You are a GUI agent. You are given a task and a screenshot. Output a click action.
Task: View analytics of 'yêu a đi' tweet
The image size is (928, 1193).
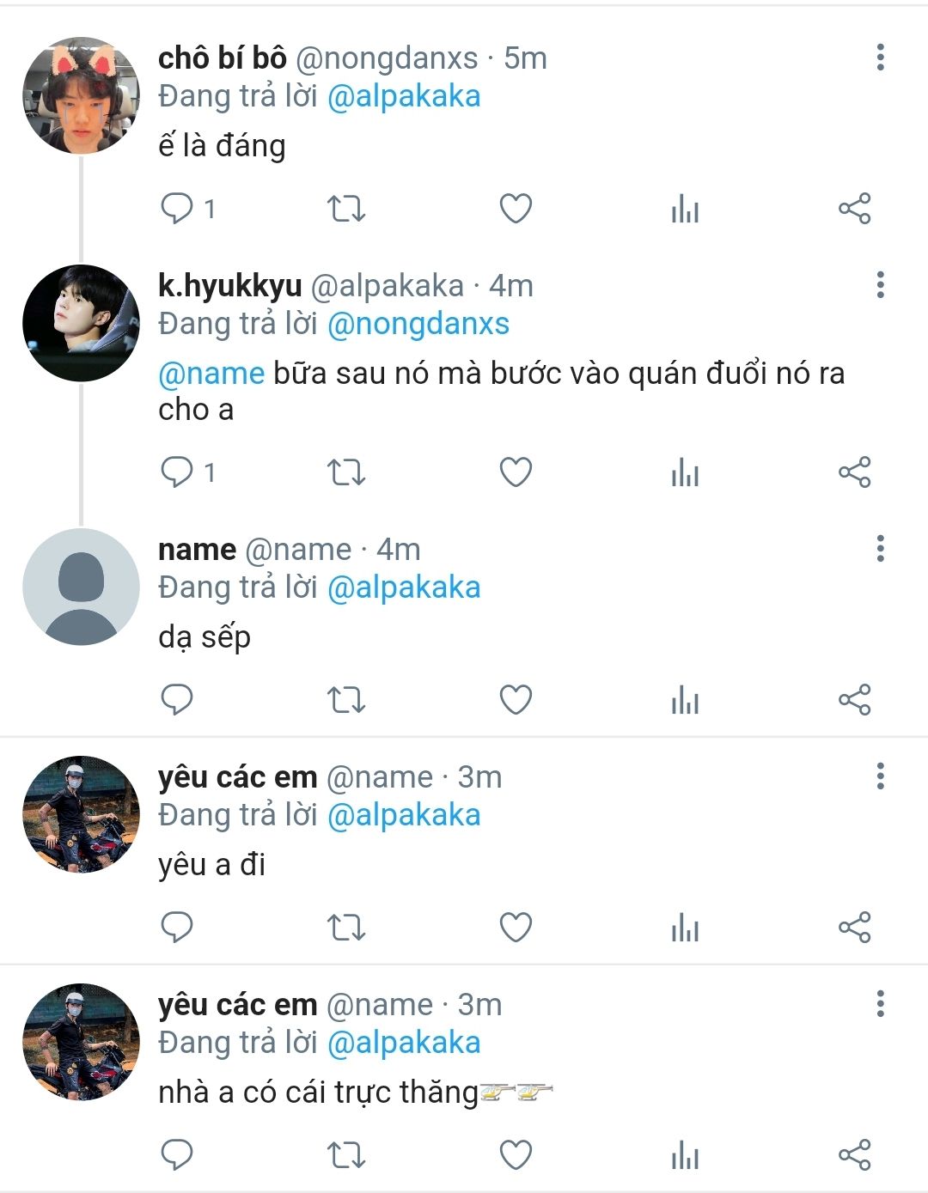point(685,928)
